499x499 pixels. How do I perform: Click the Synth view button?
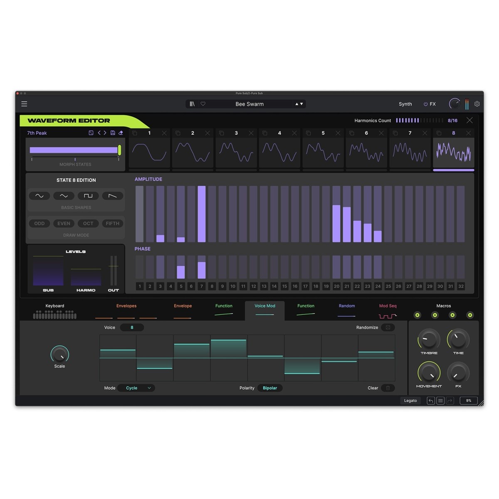(405, 104)
